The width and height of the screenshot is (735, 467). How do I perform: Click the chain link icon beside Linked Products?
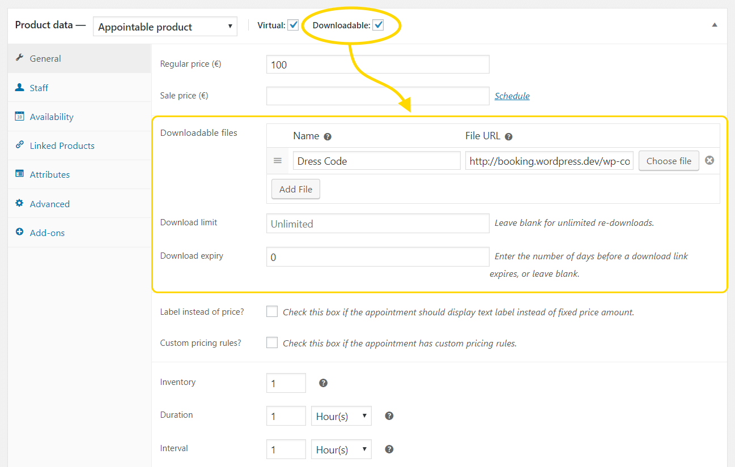click(20, 145)
